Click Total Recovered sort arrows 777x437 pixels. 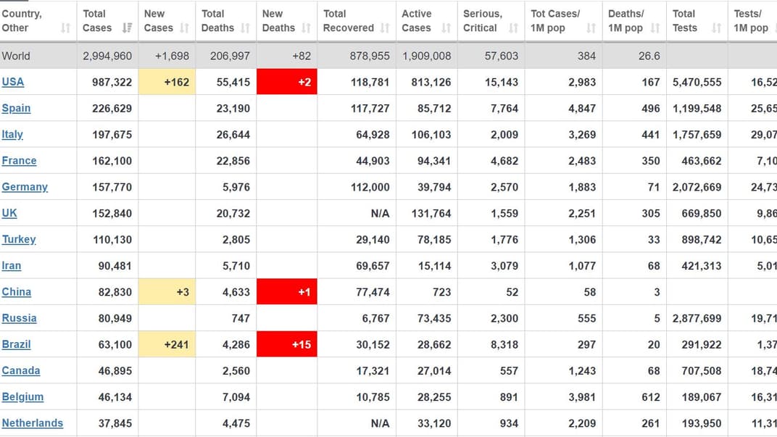(x=385, y=28)
